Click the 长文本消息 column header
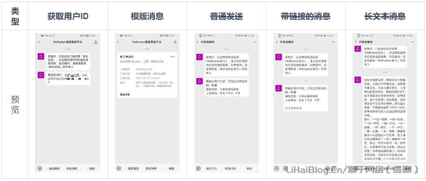This screenshot has height=181, width=426. click(385, 16)
